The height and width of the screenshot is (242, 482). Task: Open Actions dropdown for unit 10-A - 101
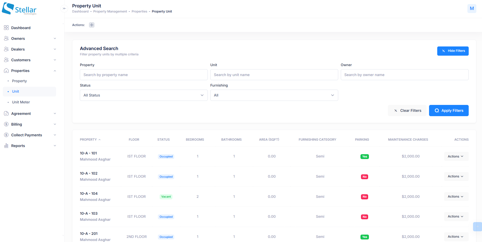pos(456,156)
